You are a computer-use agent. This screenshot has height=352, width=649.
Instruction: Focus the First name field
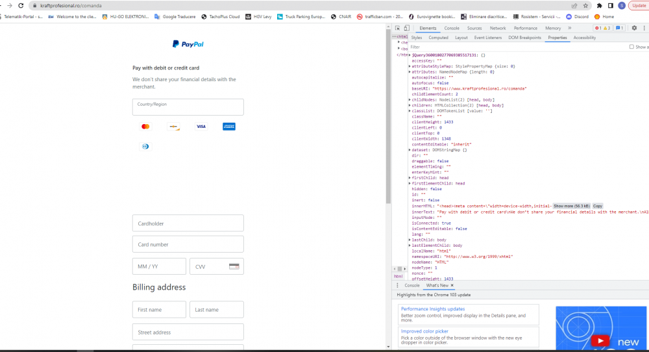point(159,309)
